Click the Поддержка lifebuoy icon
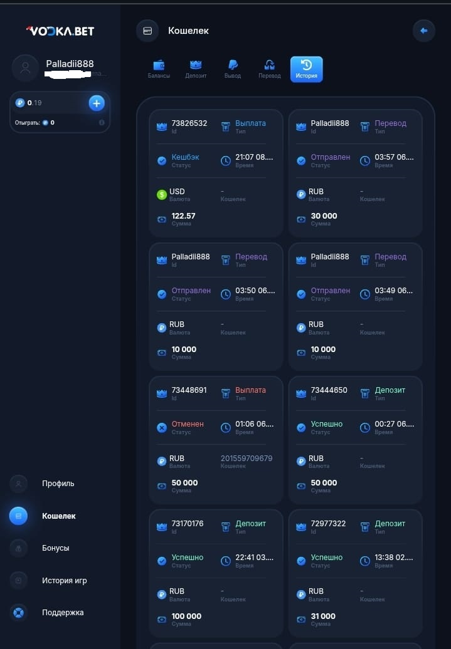The height and width of the screenshot is (649, 451). (19, 613)
